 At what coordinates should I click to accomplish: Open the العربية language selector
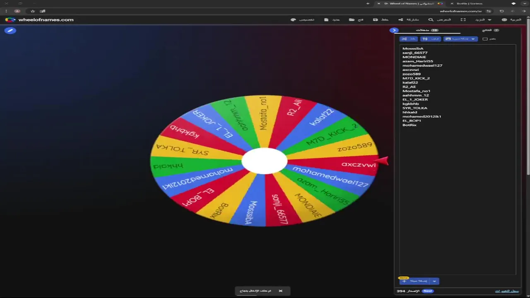512,19
